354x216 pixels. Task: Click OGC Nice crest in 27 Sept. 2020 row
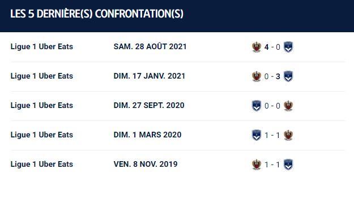click(x=288, y=106)
